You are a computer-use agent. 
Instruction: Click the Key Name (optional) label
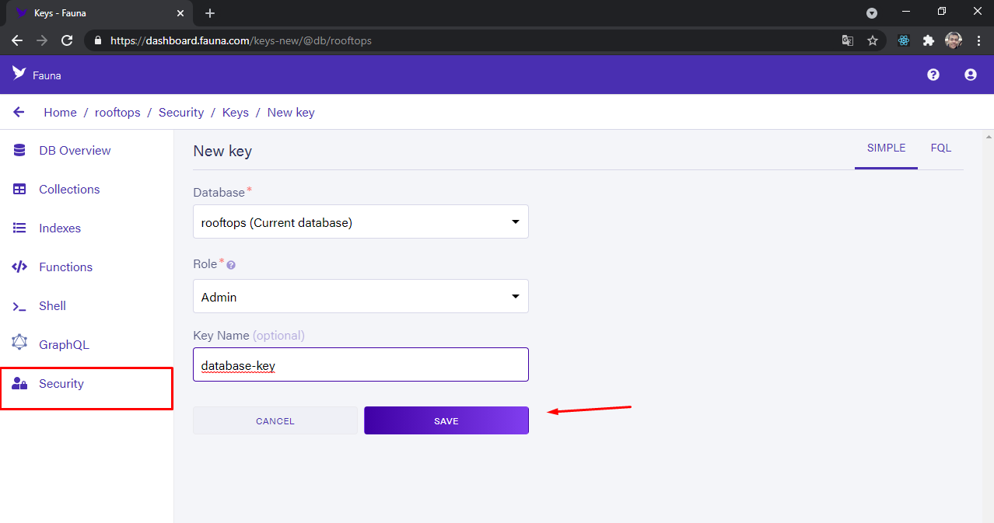pos(249,336)
